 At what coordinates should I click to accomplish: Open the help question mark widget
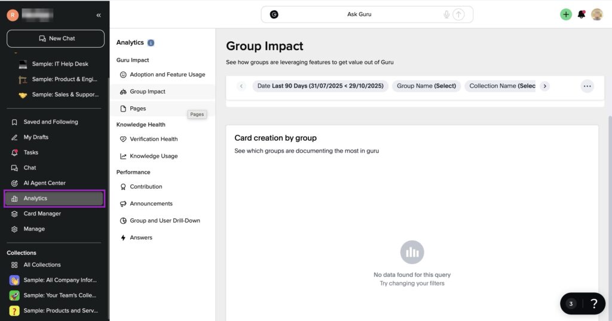click(x=593, y=304)
